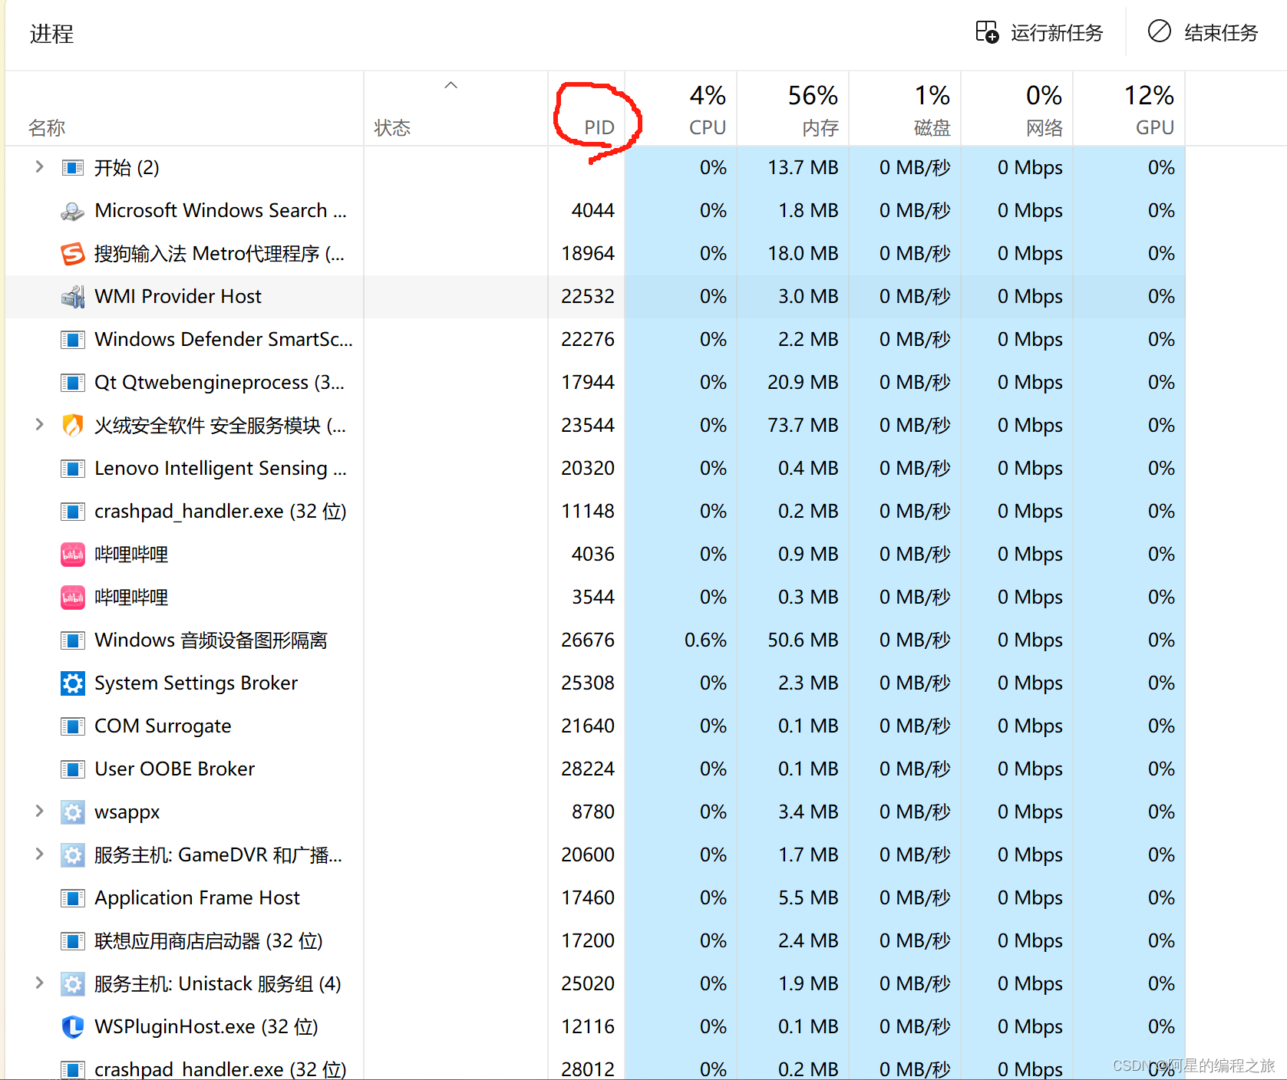Click the wsappx gear icon

point(72,812)
